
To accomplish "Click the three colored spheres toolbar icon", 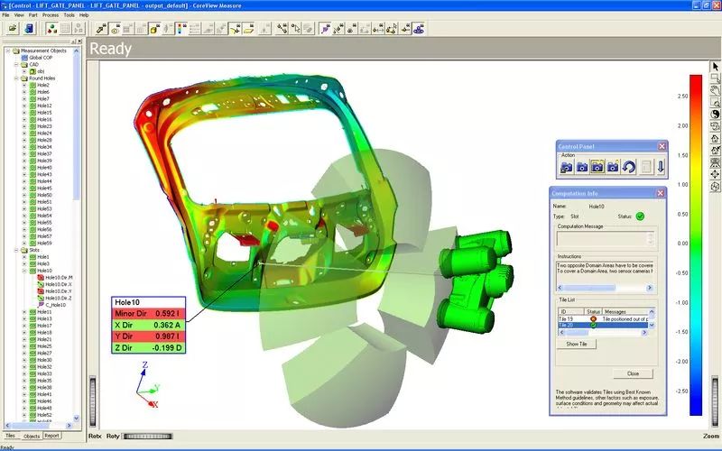I will click(52, 29).
